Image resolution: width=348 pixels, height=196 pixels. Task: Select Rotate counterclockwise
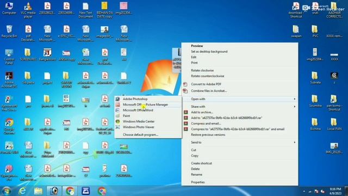[x=208, y=76]
